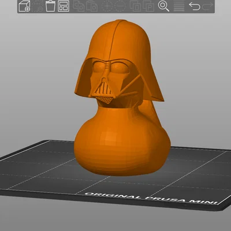Click the Delete all trash can icon
This screenshot has height=231, width=231.
click(x=50, y=6)
